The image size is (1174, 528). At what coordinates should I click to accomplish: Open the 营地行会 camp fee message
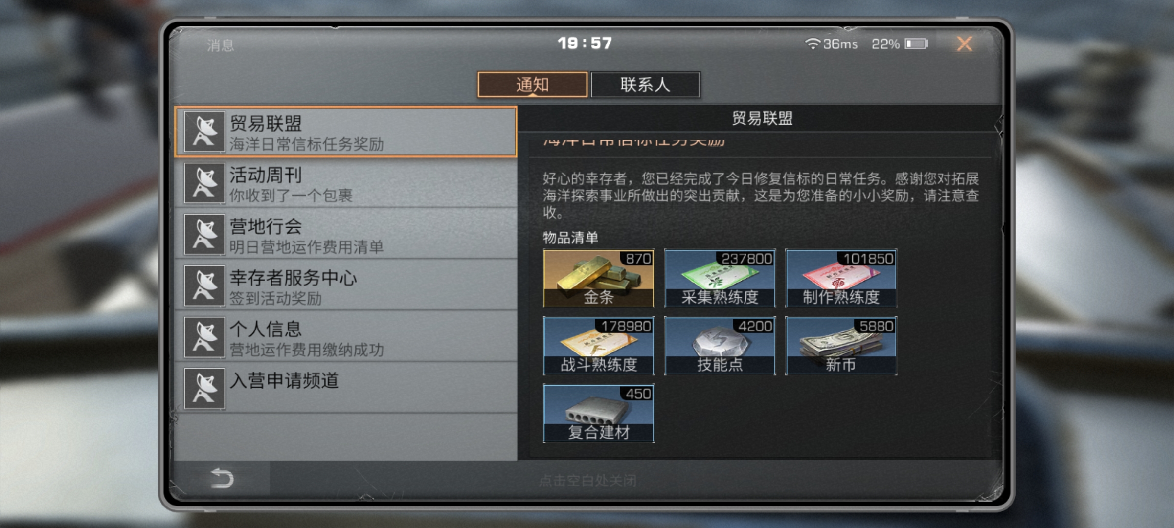[x=346, y=235]
